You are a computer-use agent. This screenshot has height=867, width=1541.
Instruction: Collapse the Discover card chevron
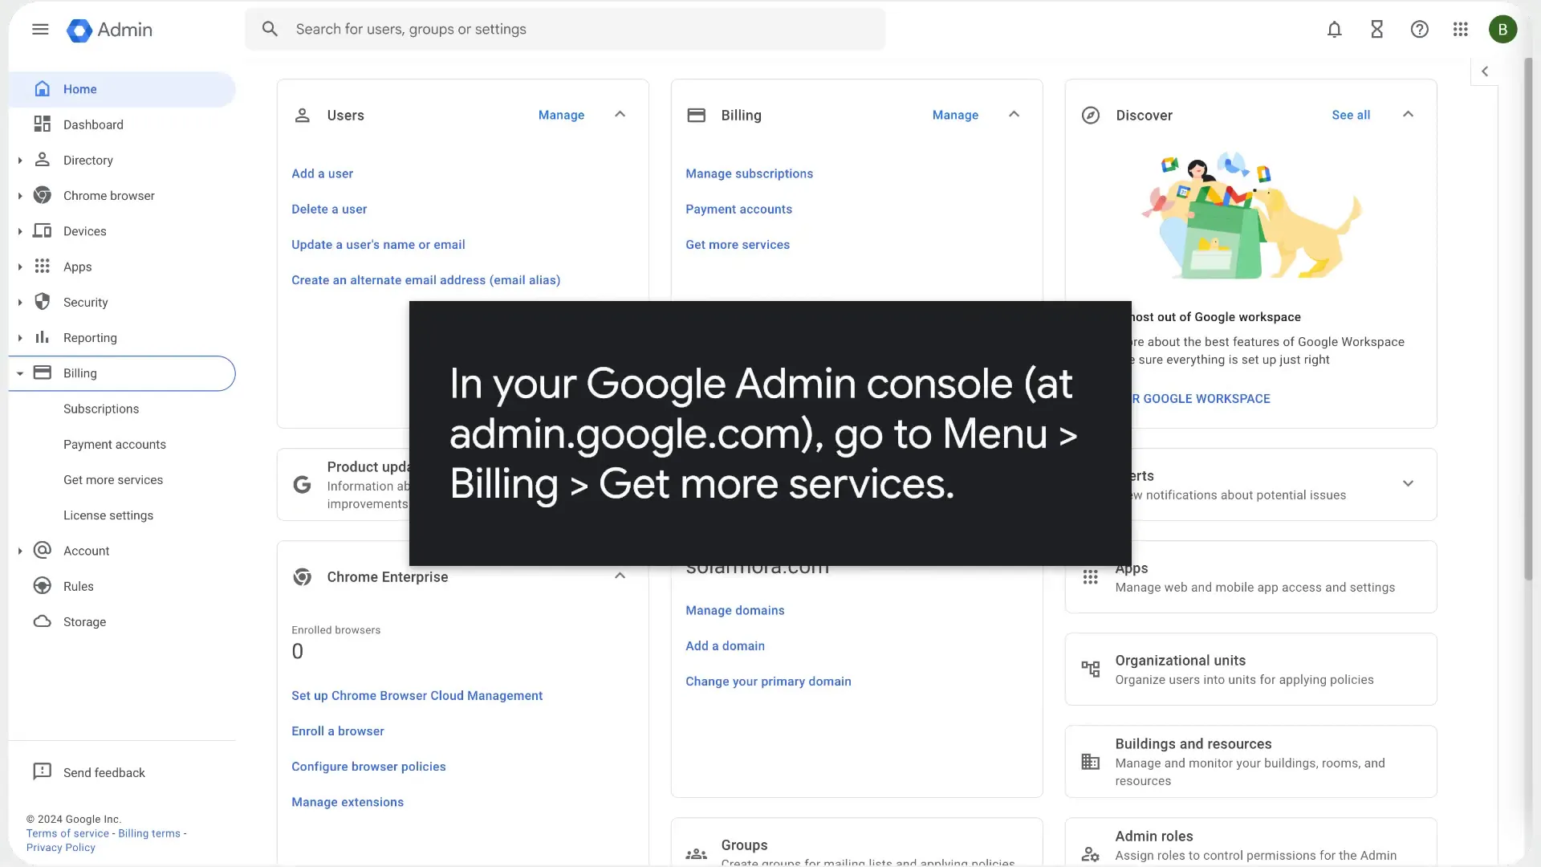click(1408, 115)
